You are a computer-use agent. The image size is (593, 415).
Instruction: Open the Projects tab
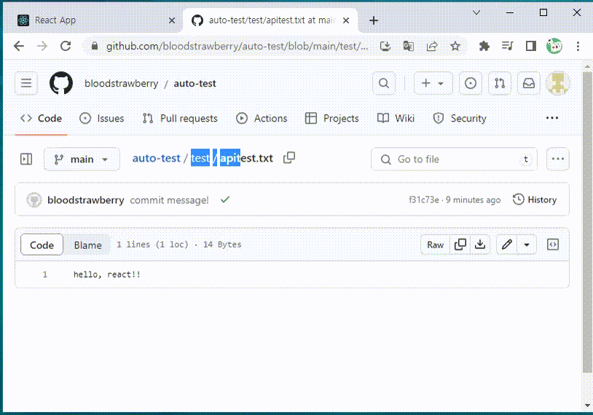point(332,118)
